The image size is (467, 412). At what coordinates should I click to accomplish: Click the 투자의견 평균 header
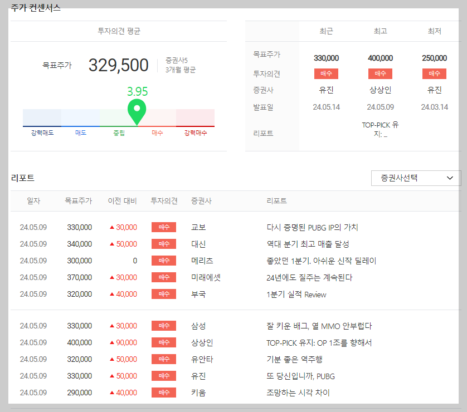(119, 31)
